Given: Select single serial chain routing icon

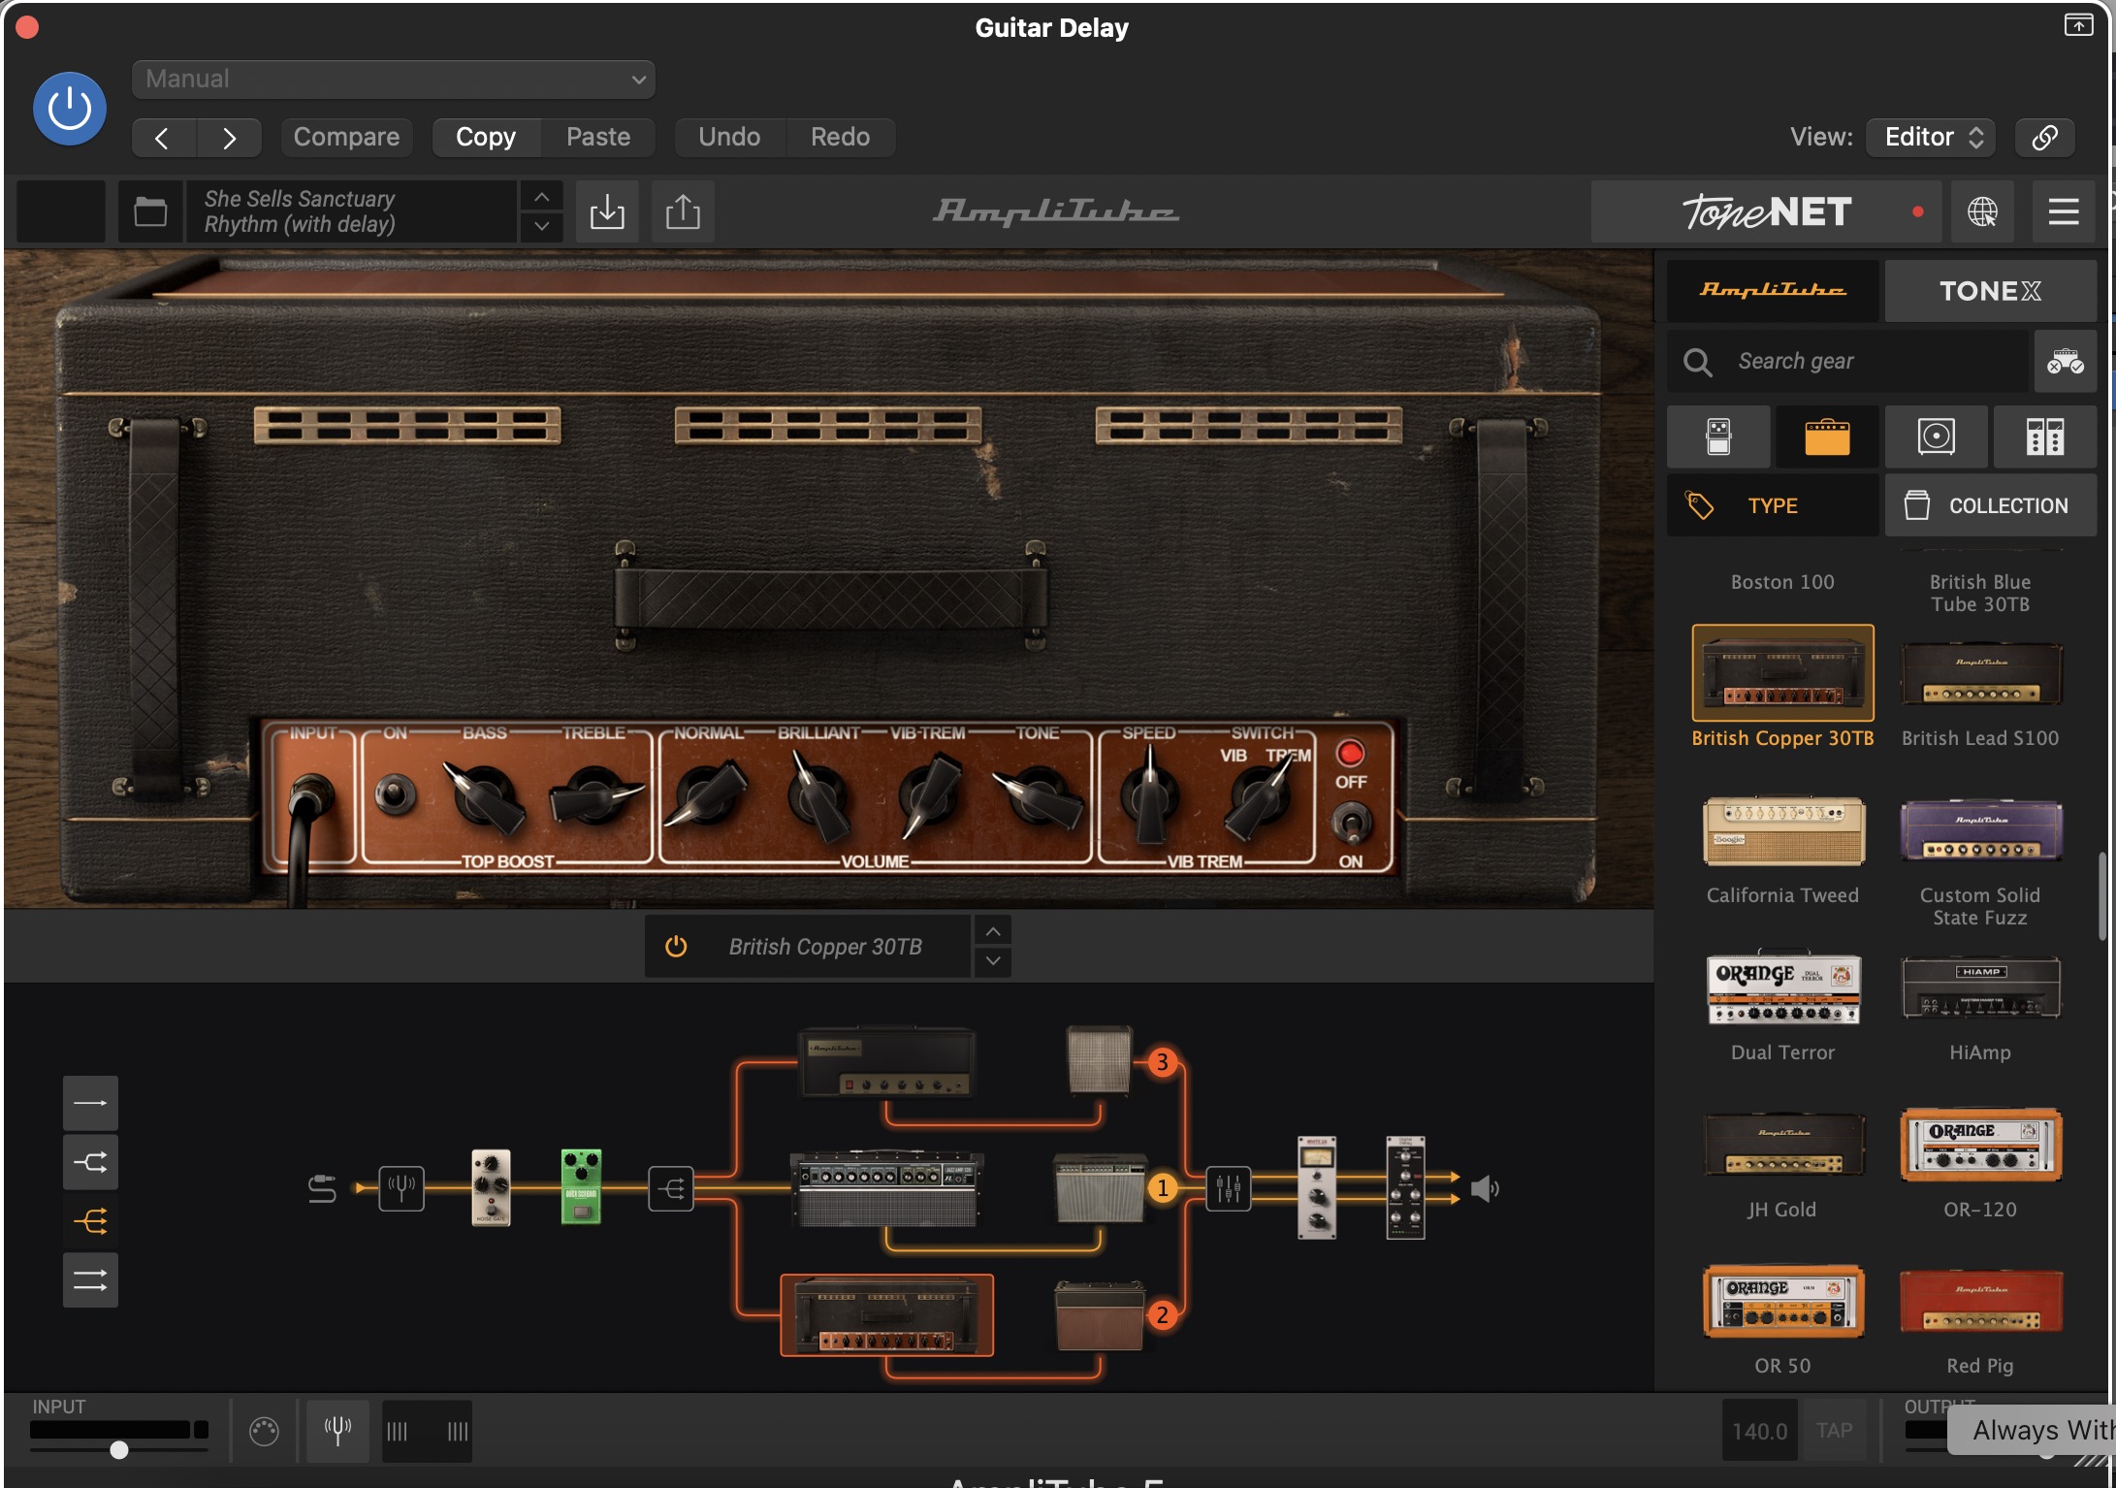Looking at the screenshot, I should pos(90,1103).
